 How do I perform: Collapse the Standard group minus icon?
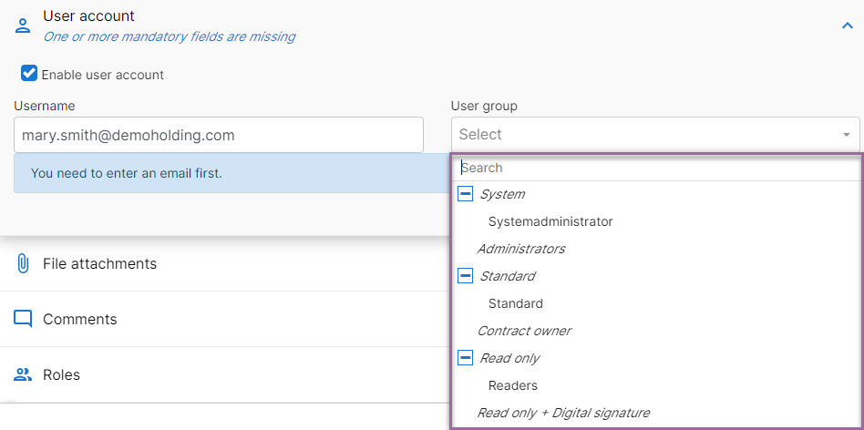[x=466, y=276]
